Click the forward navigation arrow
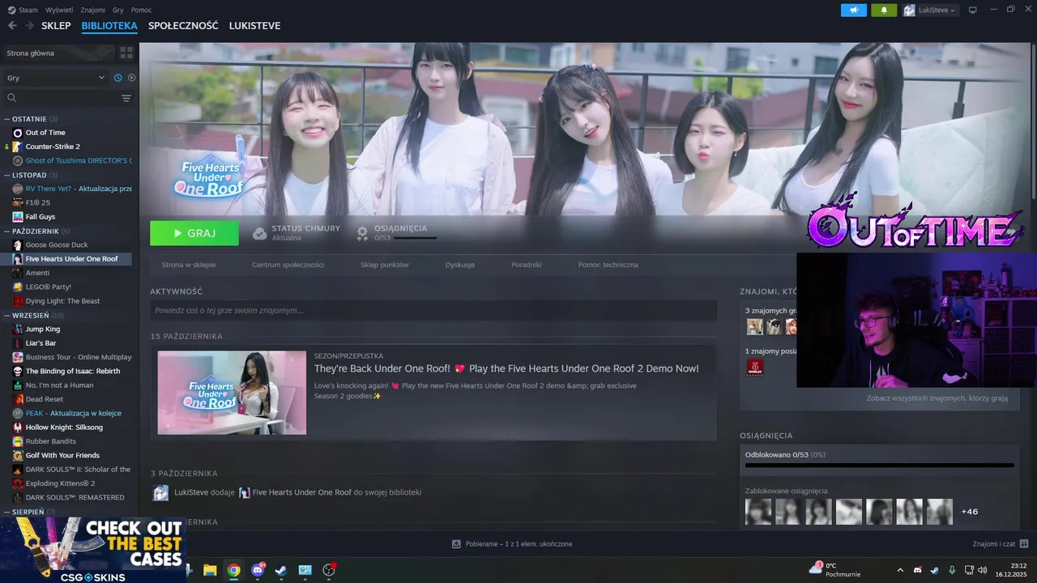The image size is (1037, 583). pos(30,26)
